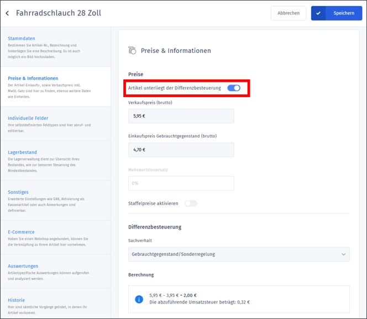Click the Verkaufspreis (brutto) field
The width and height of the screenshot is (367, 319).
pyautogui.click(x=181, y=116)
